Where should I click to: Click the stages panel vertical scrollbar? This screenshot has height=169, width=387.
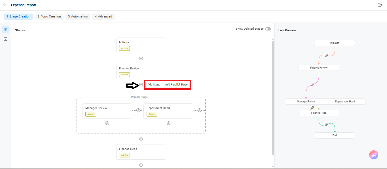[273, 98]
